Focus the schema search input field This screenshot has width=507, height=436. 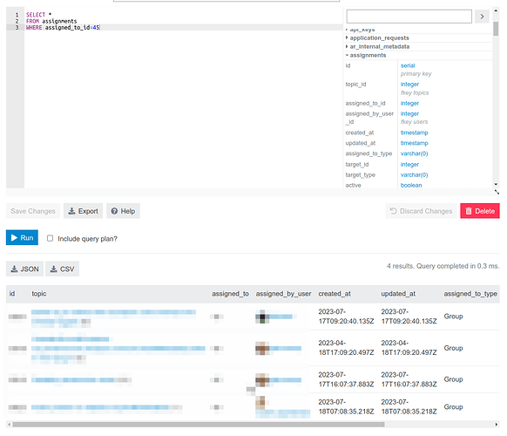click(x=409, y=17)
